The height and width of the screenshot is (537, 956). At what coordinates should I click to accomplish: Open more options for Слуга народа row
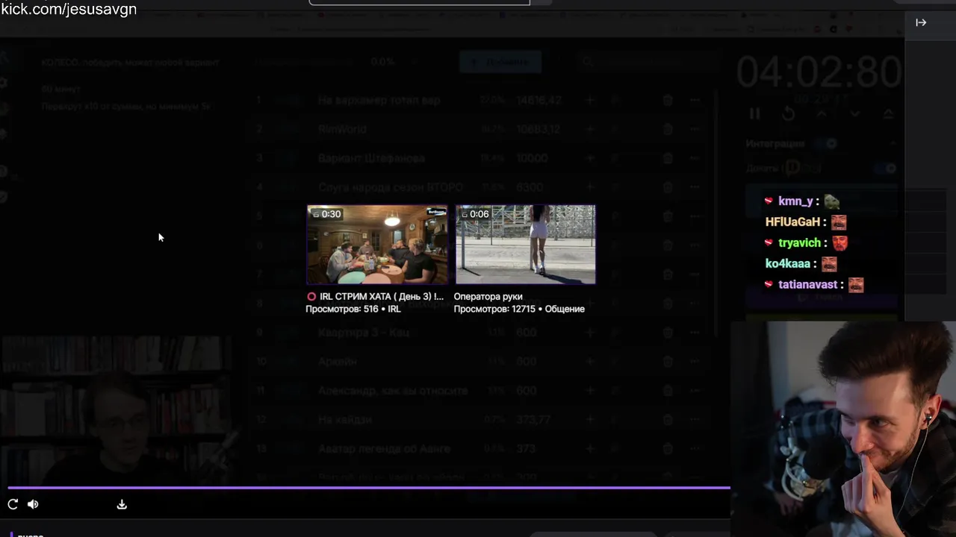tap(695, 187)
